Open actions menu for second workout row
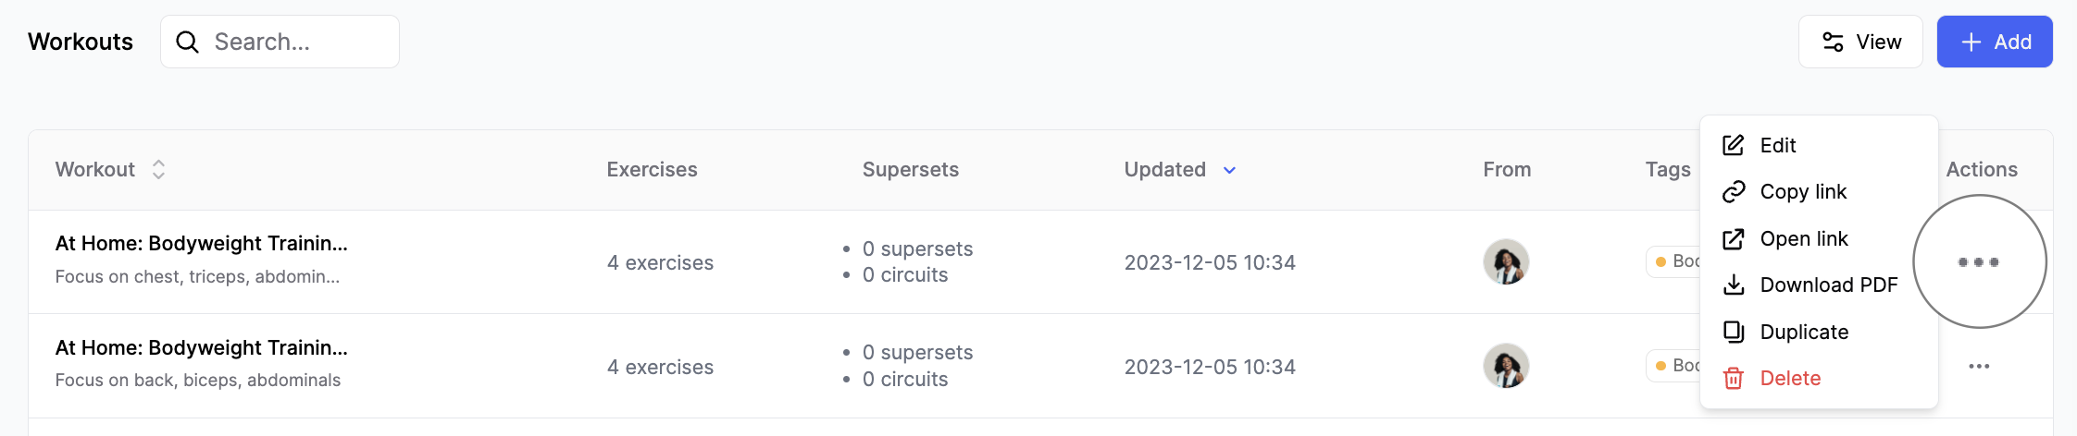The image size is (2077, 436). tap(1979, 366)
